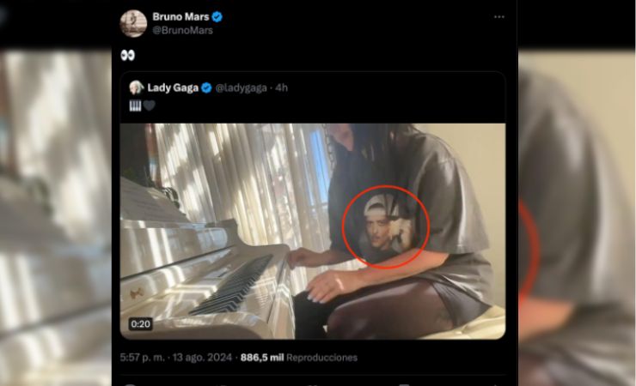Click the verified badge beside Lady Gaga
This screenshot has height=386, width=636.
[x=206, y=87]
